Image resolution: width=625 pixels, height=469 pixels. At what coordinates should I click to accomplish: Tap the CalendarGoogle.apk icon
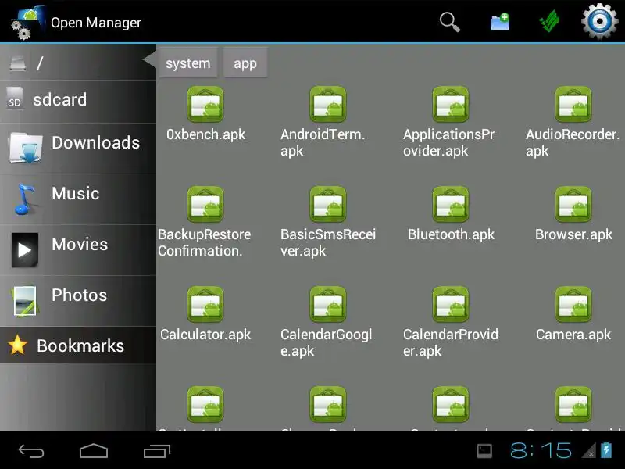pos(328,304)
